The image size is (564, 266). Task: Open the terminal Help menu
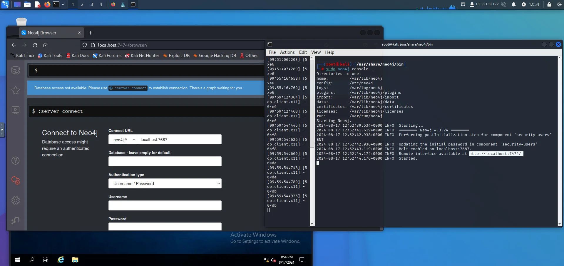pos(329,52)
